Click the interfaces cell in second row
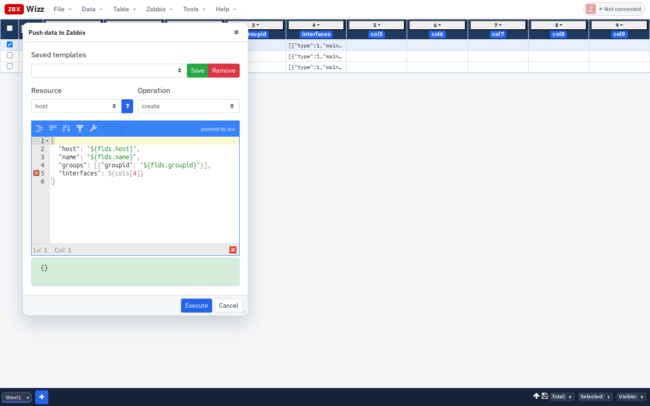 pos(316,56)
